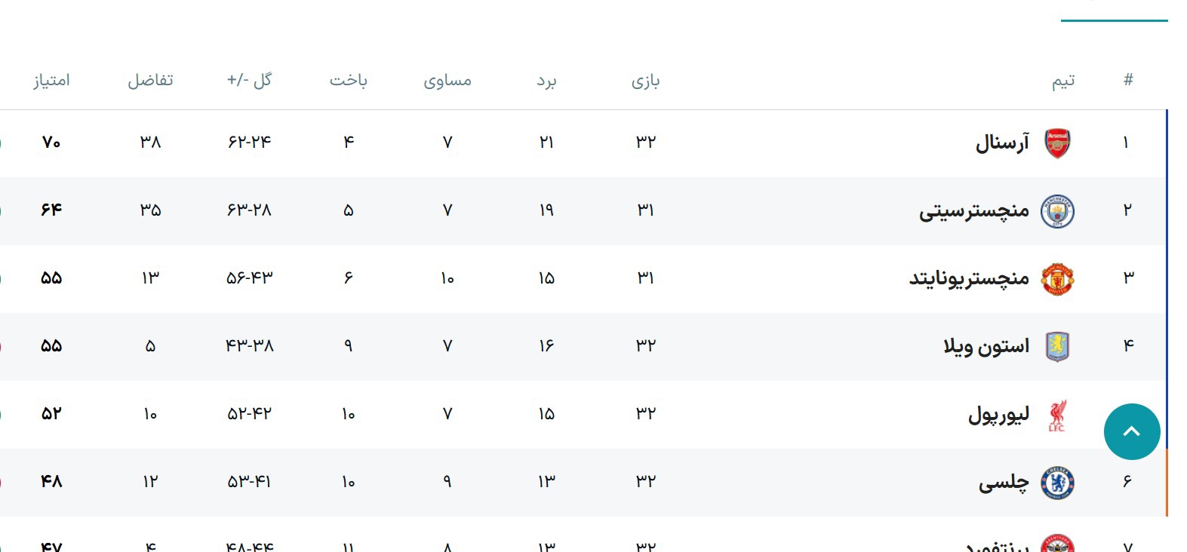Sort table by امتیاز column header
The height and width of the screenshot is (552, 1187).
pyautogui.click(x=51, y=80)
